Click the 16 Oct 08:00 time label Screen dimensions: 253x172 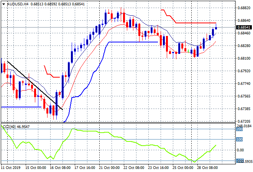tap(60, 168)
